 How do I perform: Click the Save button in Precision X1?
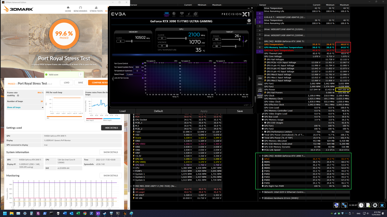point(240,111)
